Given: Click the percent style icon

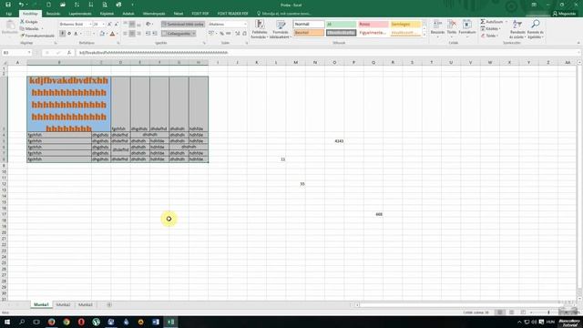Looking at the screenshot, I should [x=221, y=34].
